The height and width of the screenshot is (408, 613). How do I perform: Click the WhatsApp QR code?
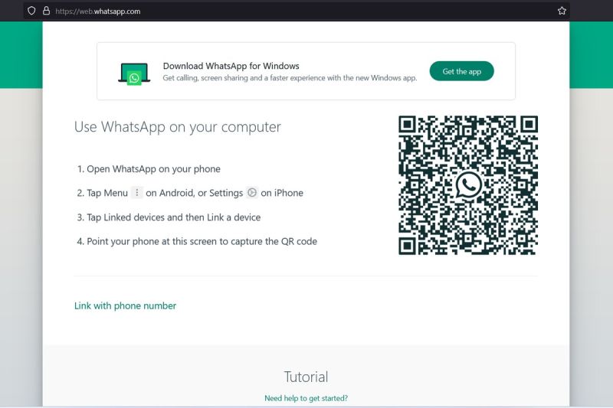click(x=468, y=185)
